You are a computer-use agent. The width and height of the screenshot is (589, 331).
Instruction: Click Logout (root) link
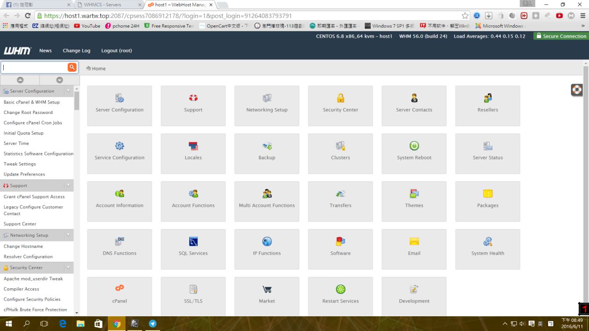[116, 51]
